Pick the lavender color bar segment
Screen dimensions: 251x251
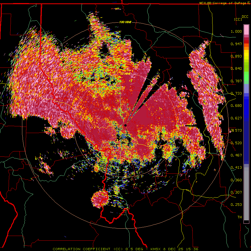click(x=246, y=88)
